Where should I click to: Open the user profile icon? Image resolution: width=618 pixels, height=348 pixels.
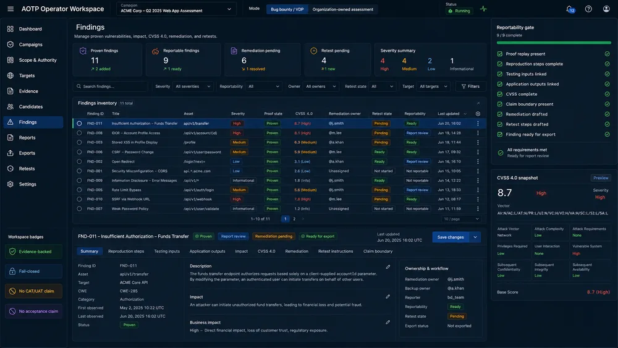606,9
